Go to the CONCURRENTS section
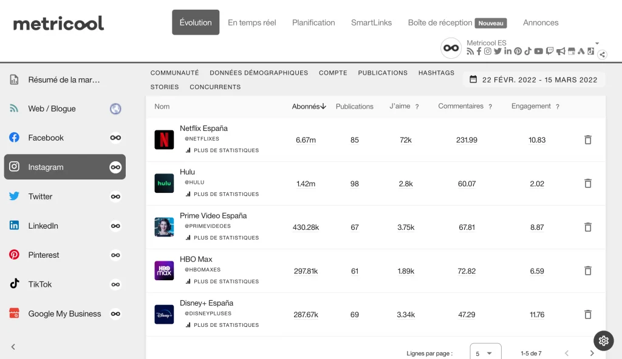 [215, 87]
